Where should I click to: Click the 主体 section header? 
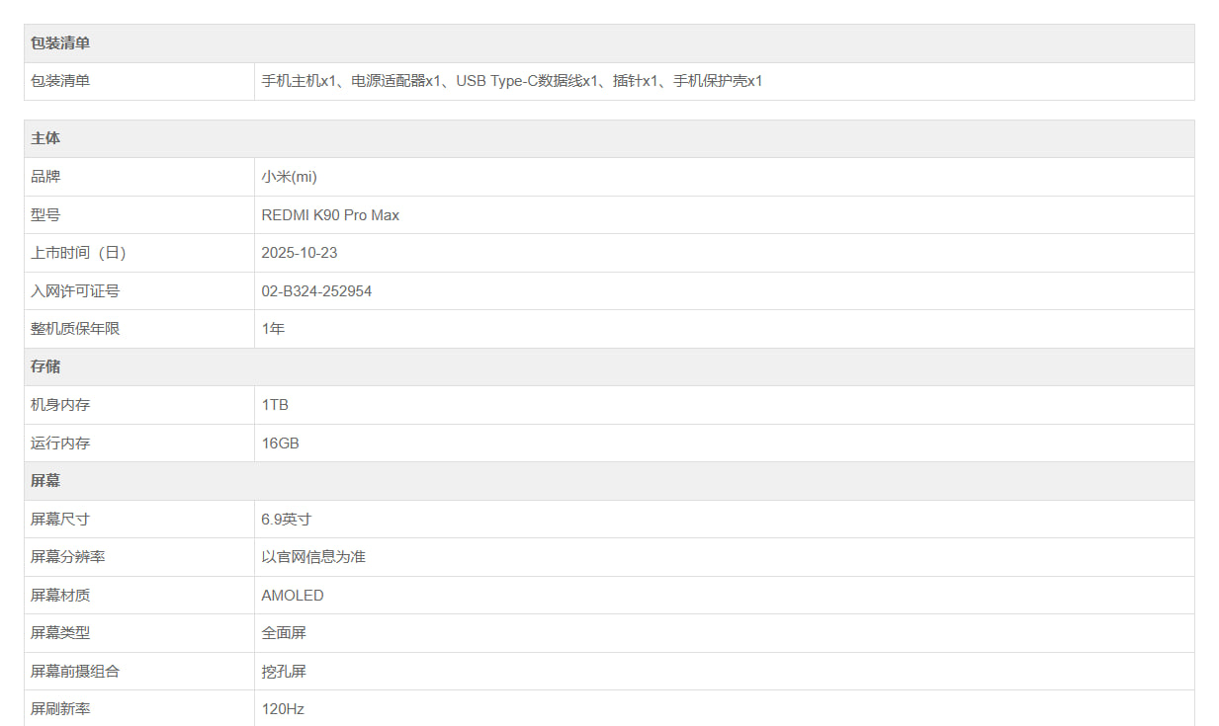(x=45, y=138)
